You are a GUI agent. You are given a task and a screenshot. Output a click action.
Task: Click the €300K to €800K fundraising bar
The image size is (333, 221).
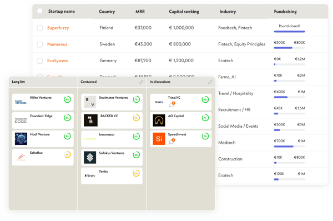pyautogui.click(x=290, y=48)
